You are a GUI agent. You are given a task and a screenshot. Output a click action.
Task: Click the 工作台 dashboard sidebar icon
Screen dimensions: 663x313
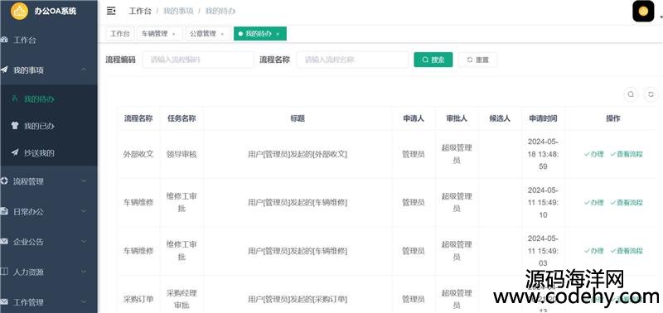[x=4, y=40]
